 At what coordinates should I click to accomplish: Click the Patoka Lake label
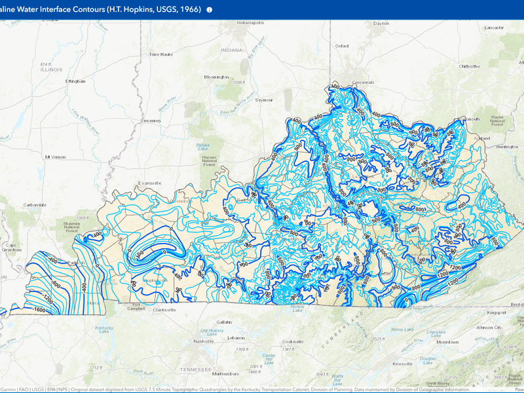click(203, 147)
